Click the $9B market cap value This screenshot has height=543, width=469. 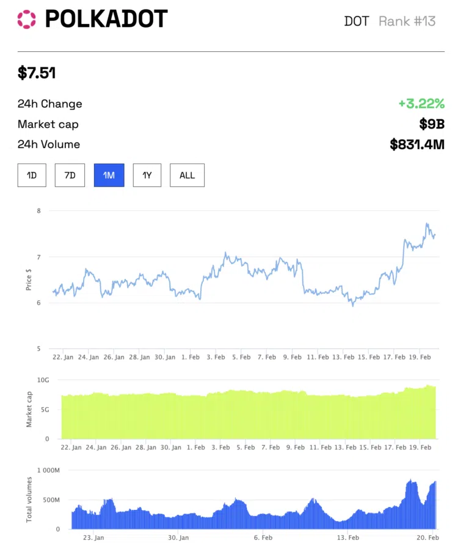pyautogui.click(x=432, y=124)
